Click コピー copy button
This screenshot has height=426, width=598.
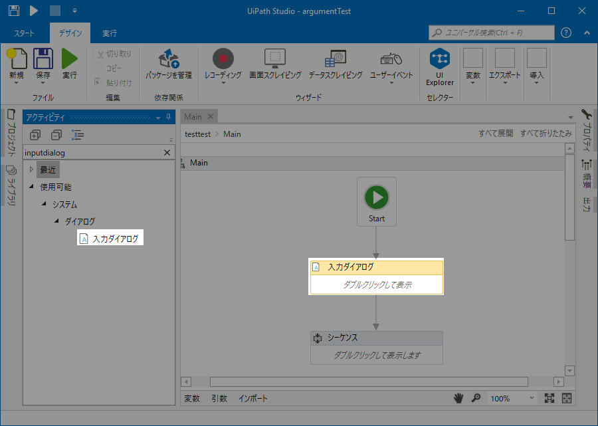click(108, 68)
